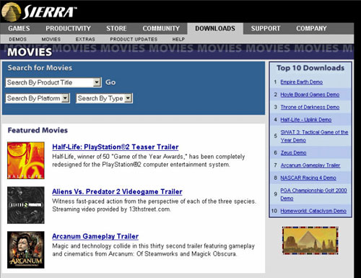
Task: Open the Company tab
Action: point(311,28)
